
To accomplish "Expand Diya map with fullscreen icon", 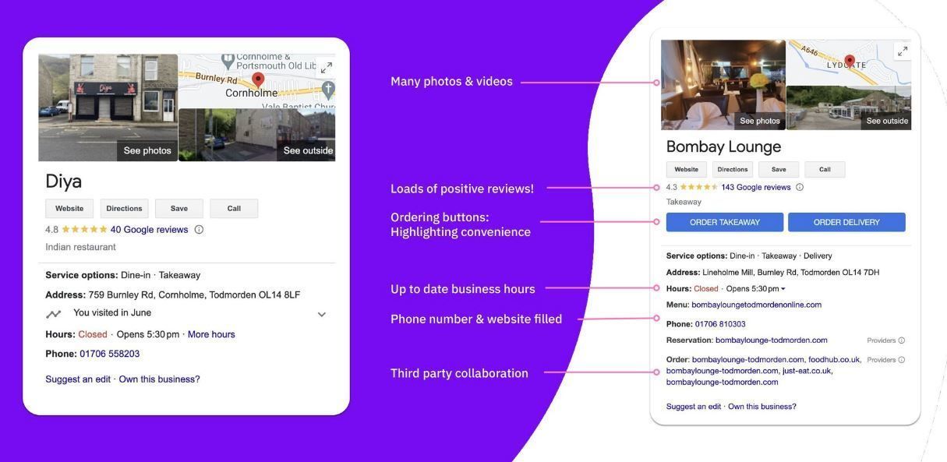I will (x=327, y=69).
